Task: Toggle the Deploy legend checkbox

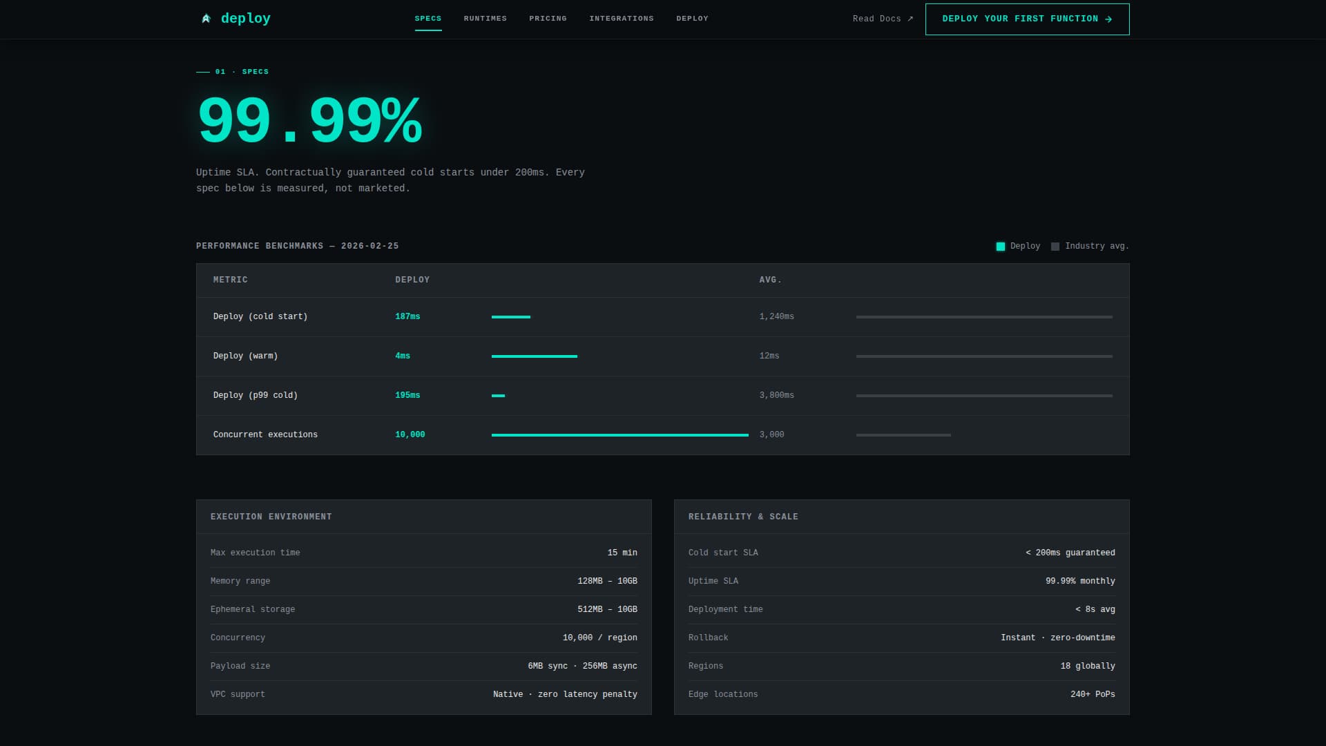Action: pos(999,246)
